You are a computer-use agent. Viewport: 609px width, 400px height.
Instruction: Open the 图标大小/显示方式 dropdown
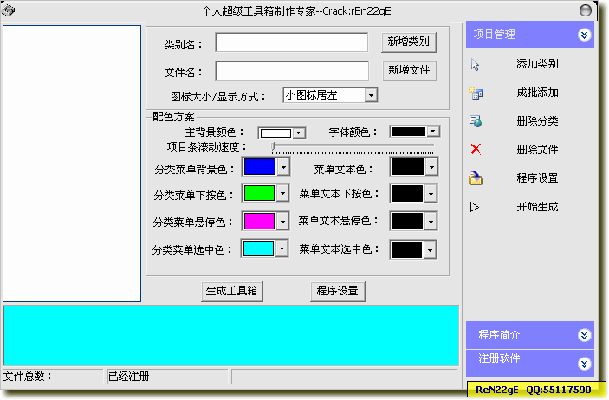coord(371,95)
